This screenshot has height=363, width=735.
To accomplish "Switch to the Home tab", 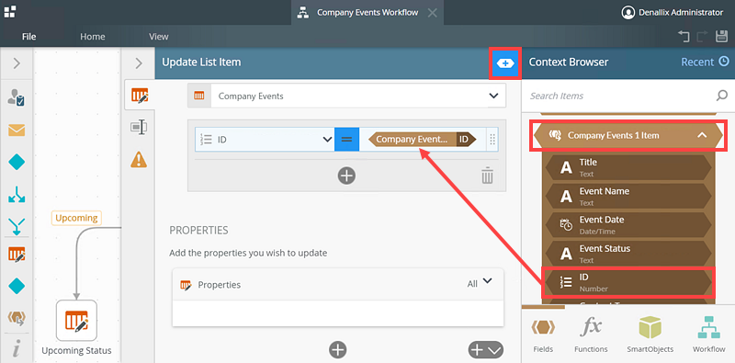I will pos(93,37).
